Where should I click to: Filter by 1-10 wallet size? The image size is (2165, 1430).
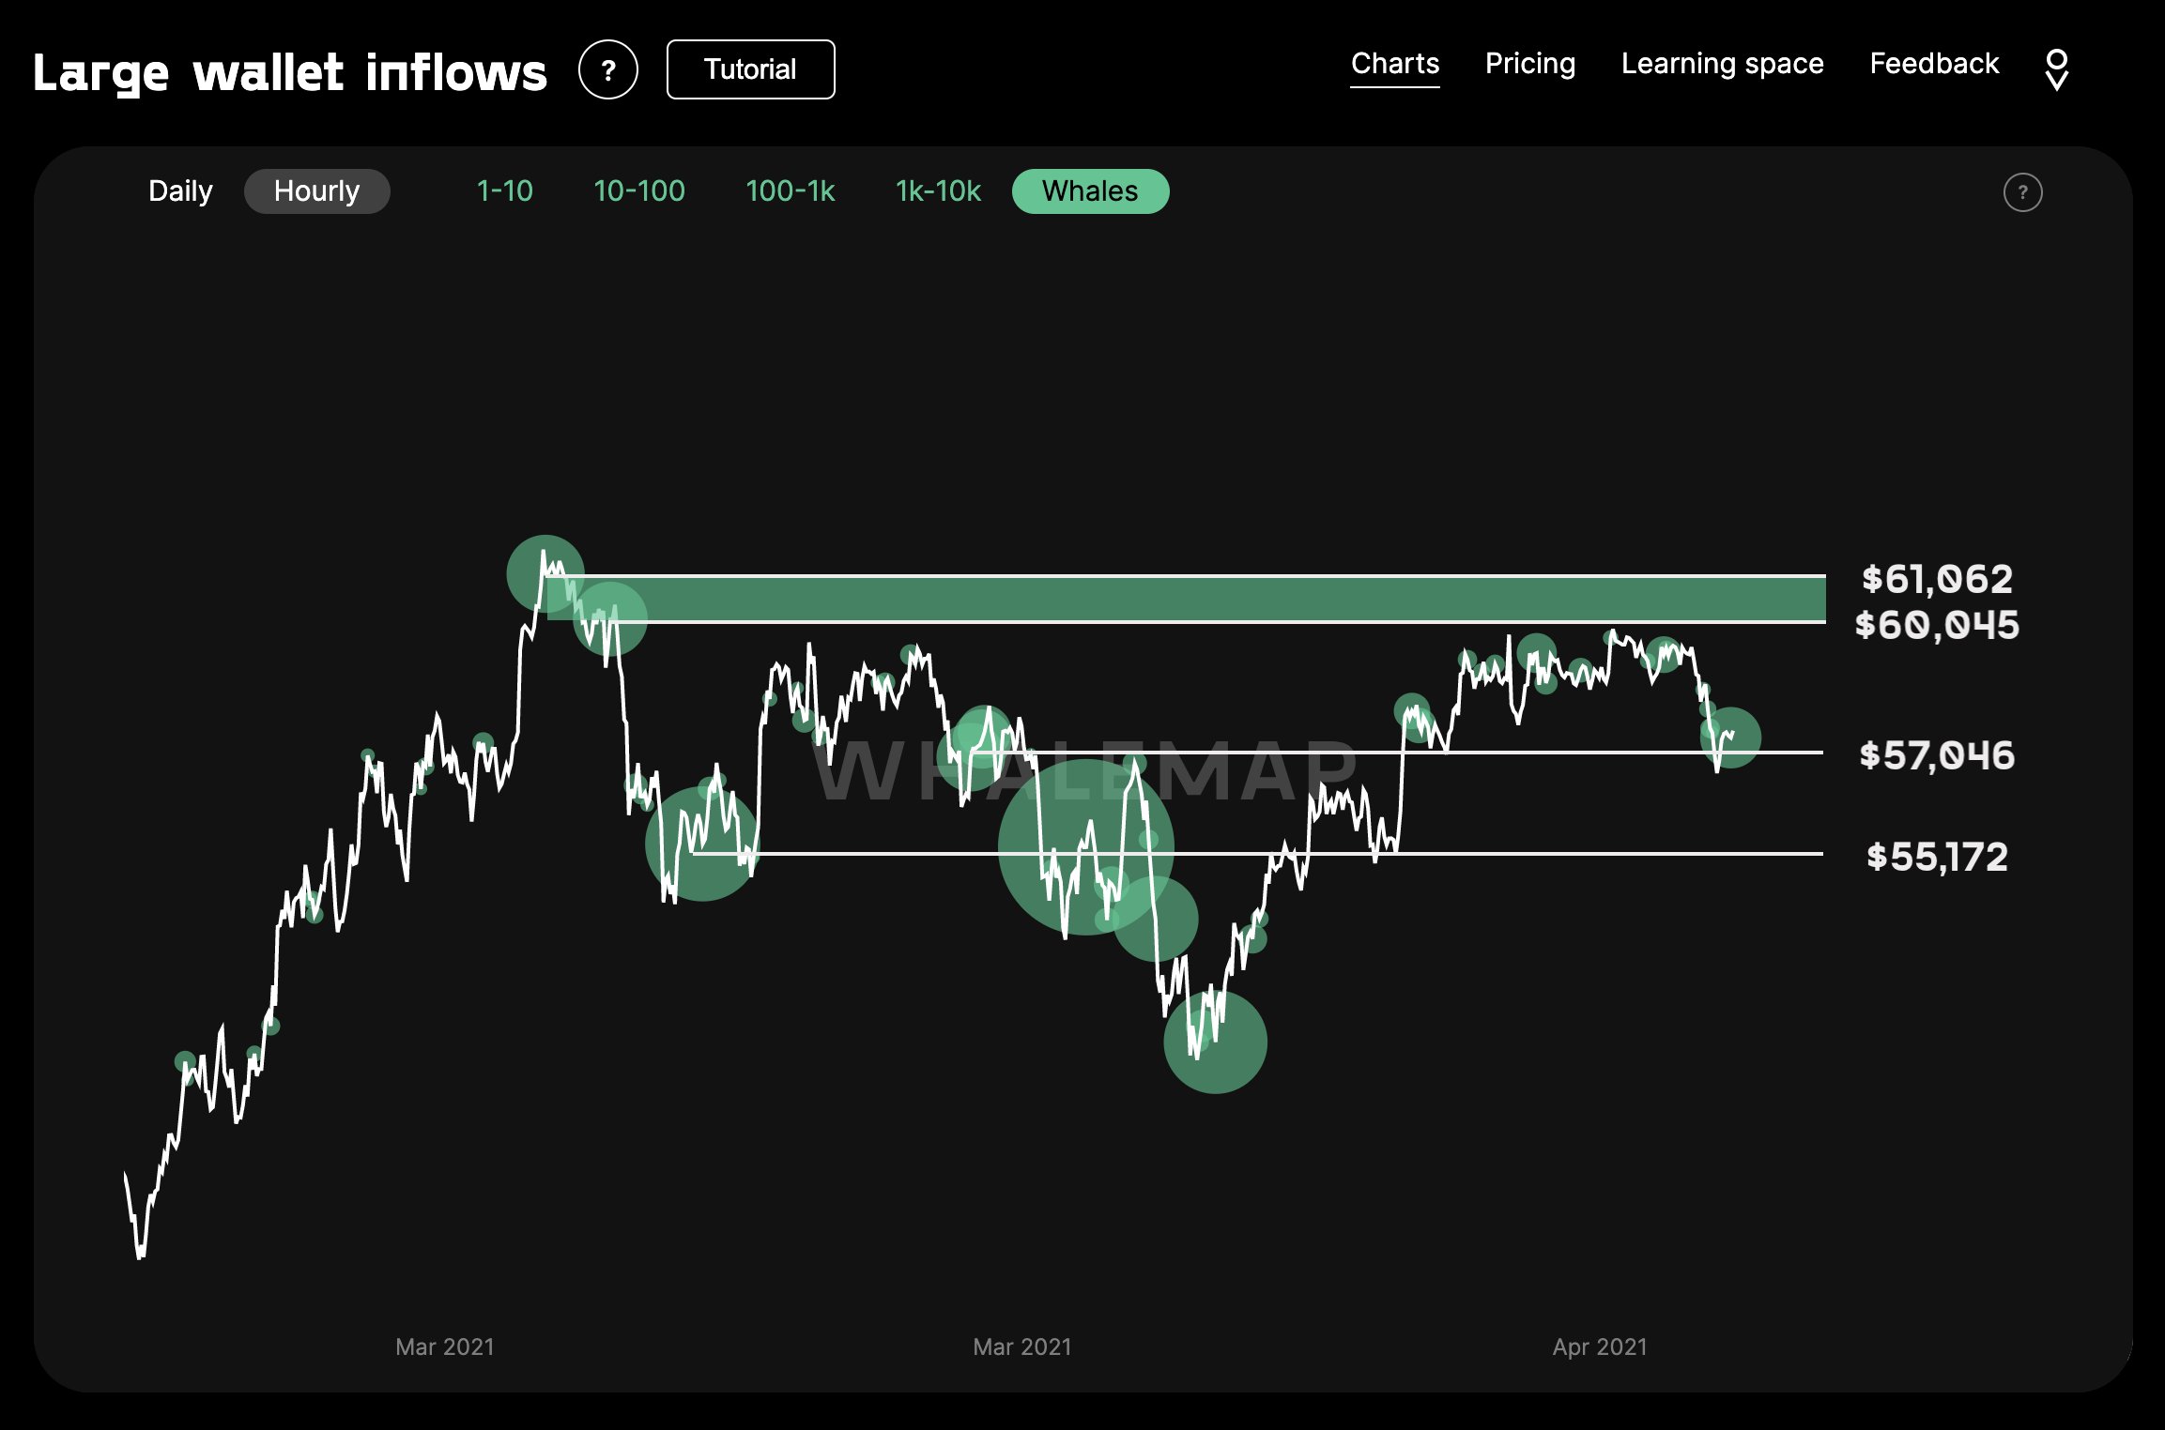point(505,191)
